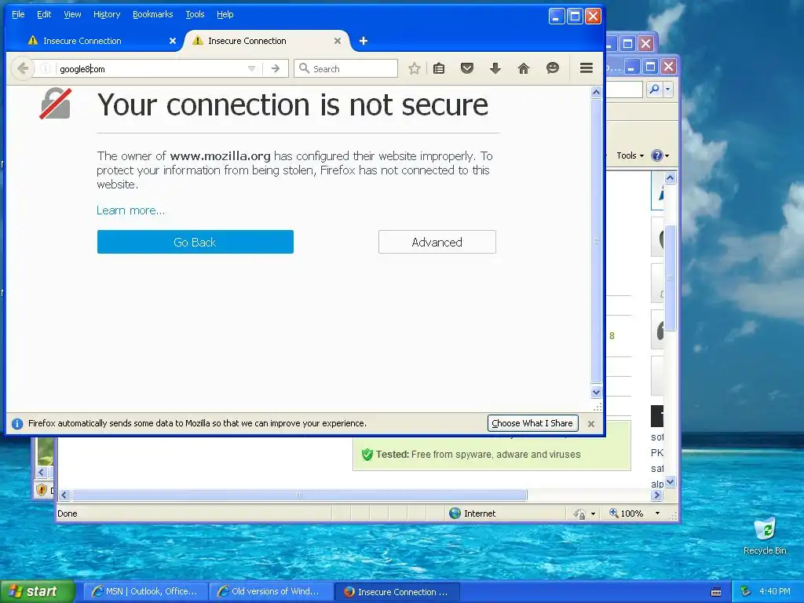Open the Firefox hamburger menu
This screenshot has width=804, height=603.
pyautogui.click(x=587, y=68)
